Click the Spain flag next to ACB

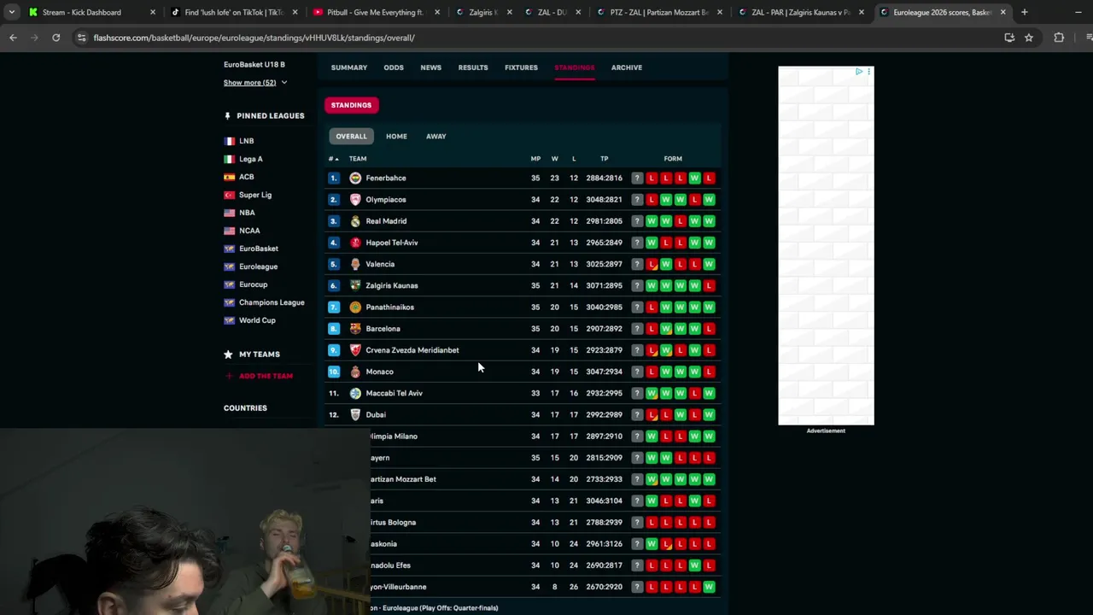(x=229, y=177)
